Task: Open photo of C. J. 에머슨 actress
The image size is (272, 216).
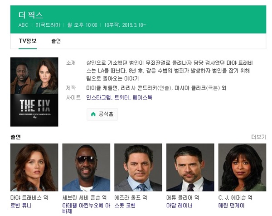Action: (242, 168)
